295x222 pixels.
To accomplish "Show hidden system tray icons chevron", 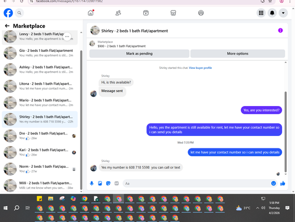I will [x=257, y=208].
